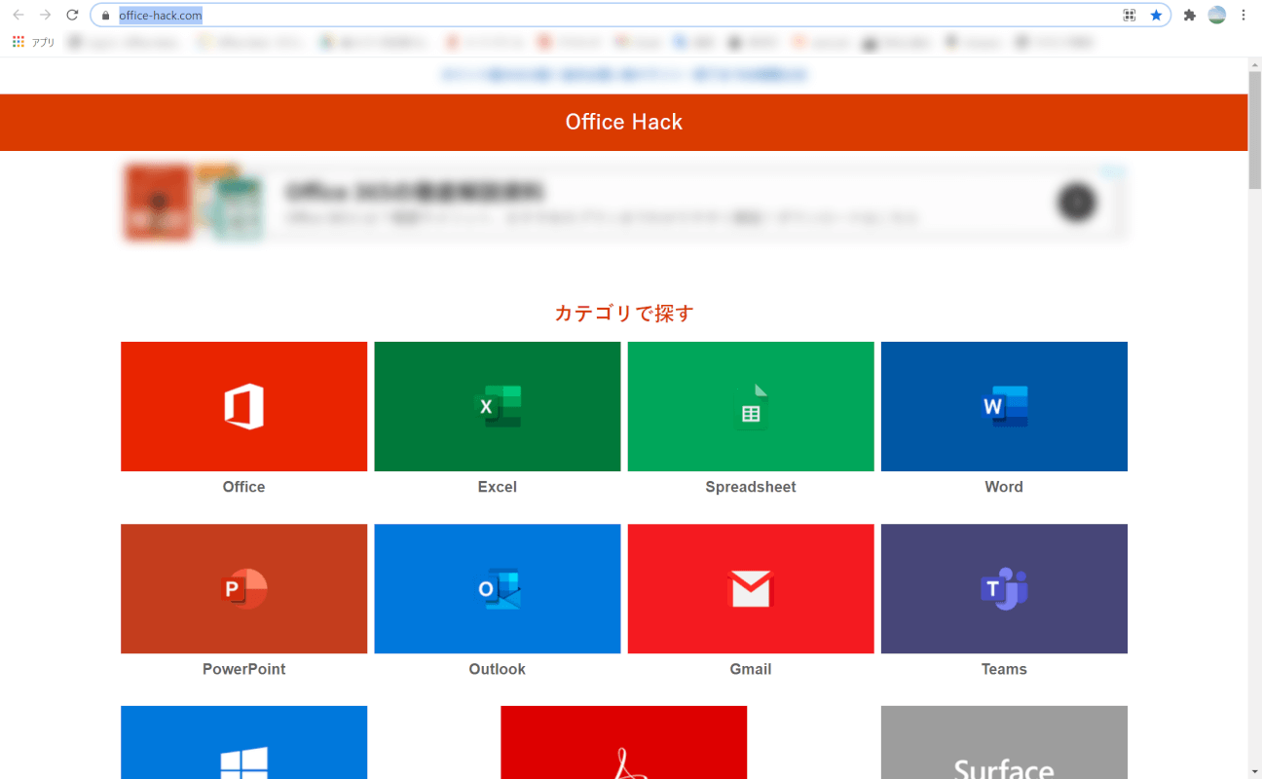The width and height of the screenshot is (1262, 779).
Task: Open the アプリ apps shortcut
Action: pyautogui.click(x=33, y=43)
